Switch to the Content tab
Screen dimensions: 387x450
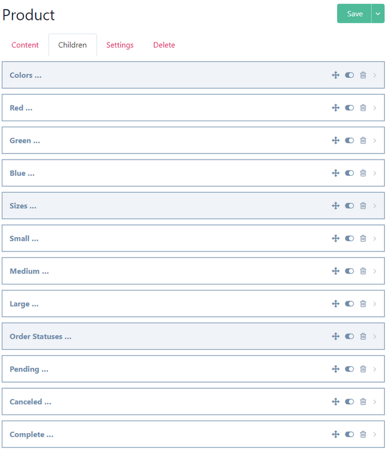pos(25,45)
